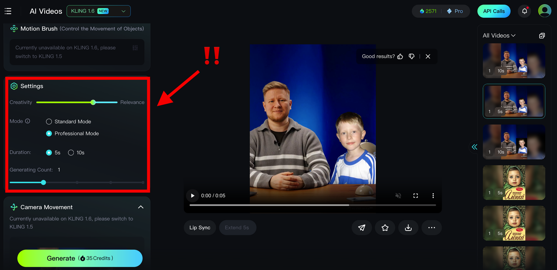Choose 10s duration option

(71, 153)
